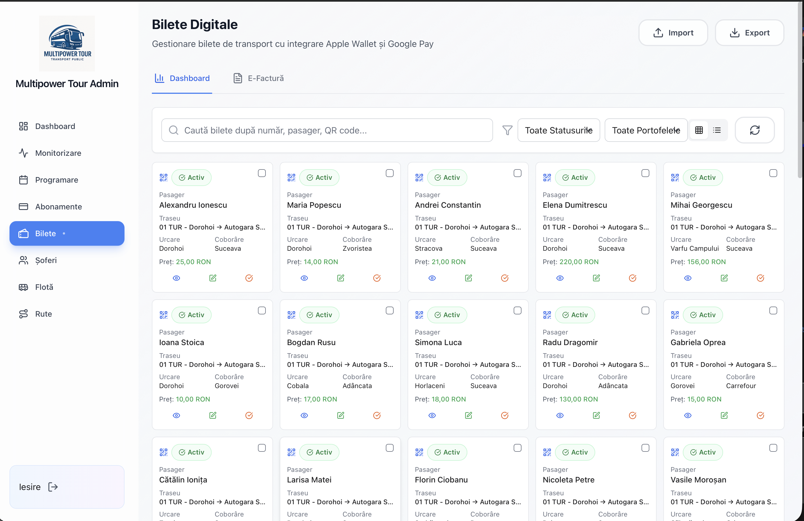804x521 pixels.
Task: View Andrei Constantin's ticket eye icon
Action: tap(432, 278)
